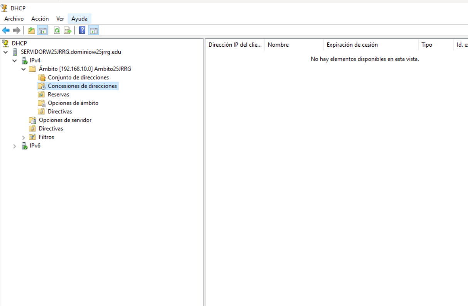Select Ámbito [192.168.10.0] Ambito25JRRG
The image size is (468, 306).
coord(85,69)
